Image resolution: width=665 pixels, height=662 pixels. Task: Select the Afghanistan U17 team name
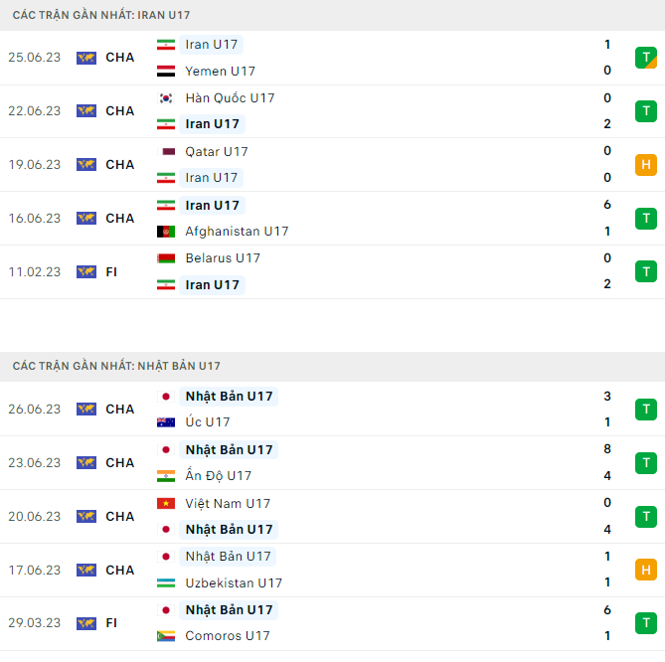point(237,232)
